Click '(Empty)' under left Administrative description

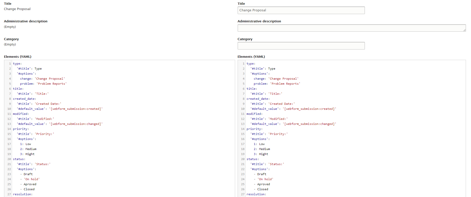coord(10,27)
